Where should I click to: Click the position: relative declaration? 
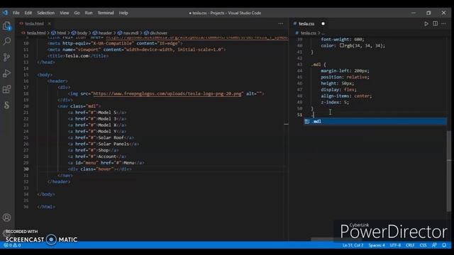pos(345,77)
